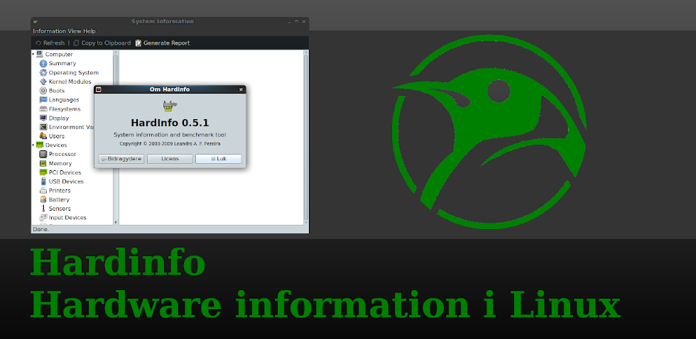Open the Processor chip icon entry
The image size is (696, 339).
point(43,154)
